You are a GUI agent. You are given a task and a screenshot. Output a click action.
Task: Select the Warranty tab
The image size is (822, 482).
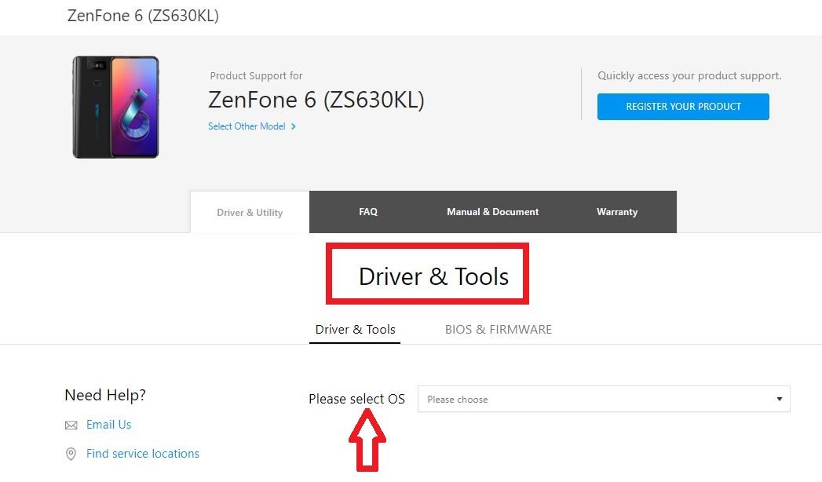click(x=617, y=212)
